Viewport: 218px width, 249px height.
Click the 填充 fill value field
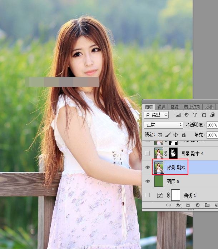[x=212, y=135]
